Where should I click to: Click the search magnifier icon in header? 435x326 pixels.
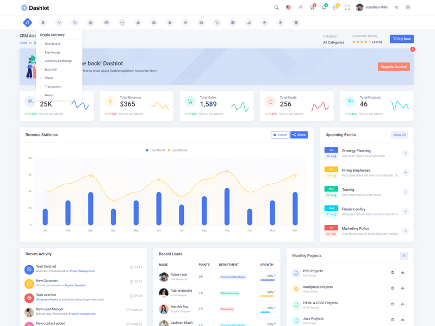coord(276,8)
